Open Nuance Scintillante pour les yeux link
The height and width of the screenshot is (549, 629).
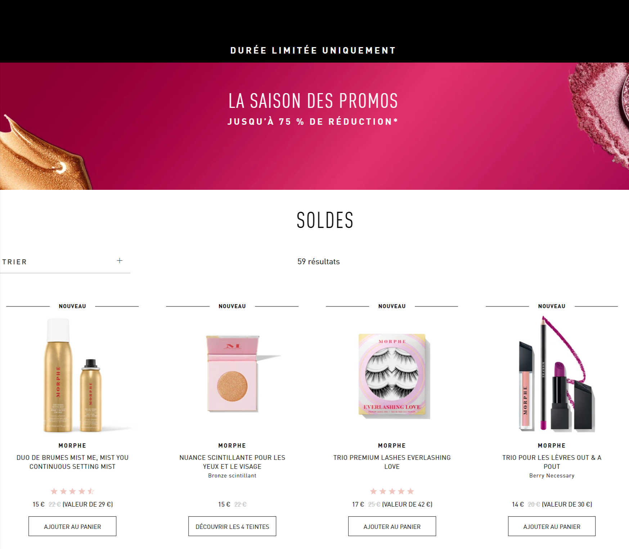point(232,462)
